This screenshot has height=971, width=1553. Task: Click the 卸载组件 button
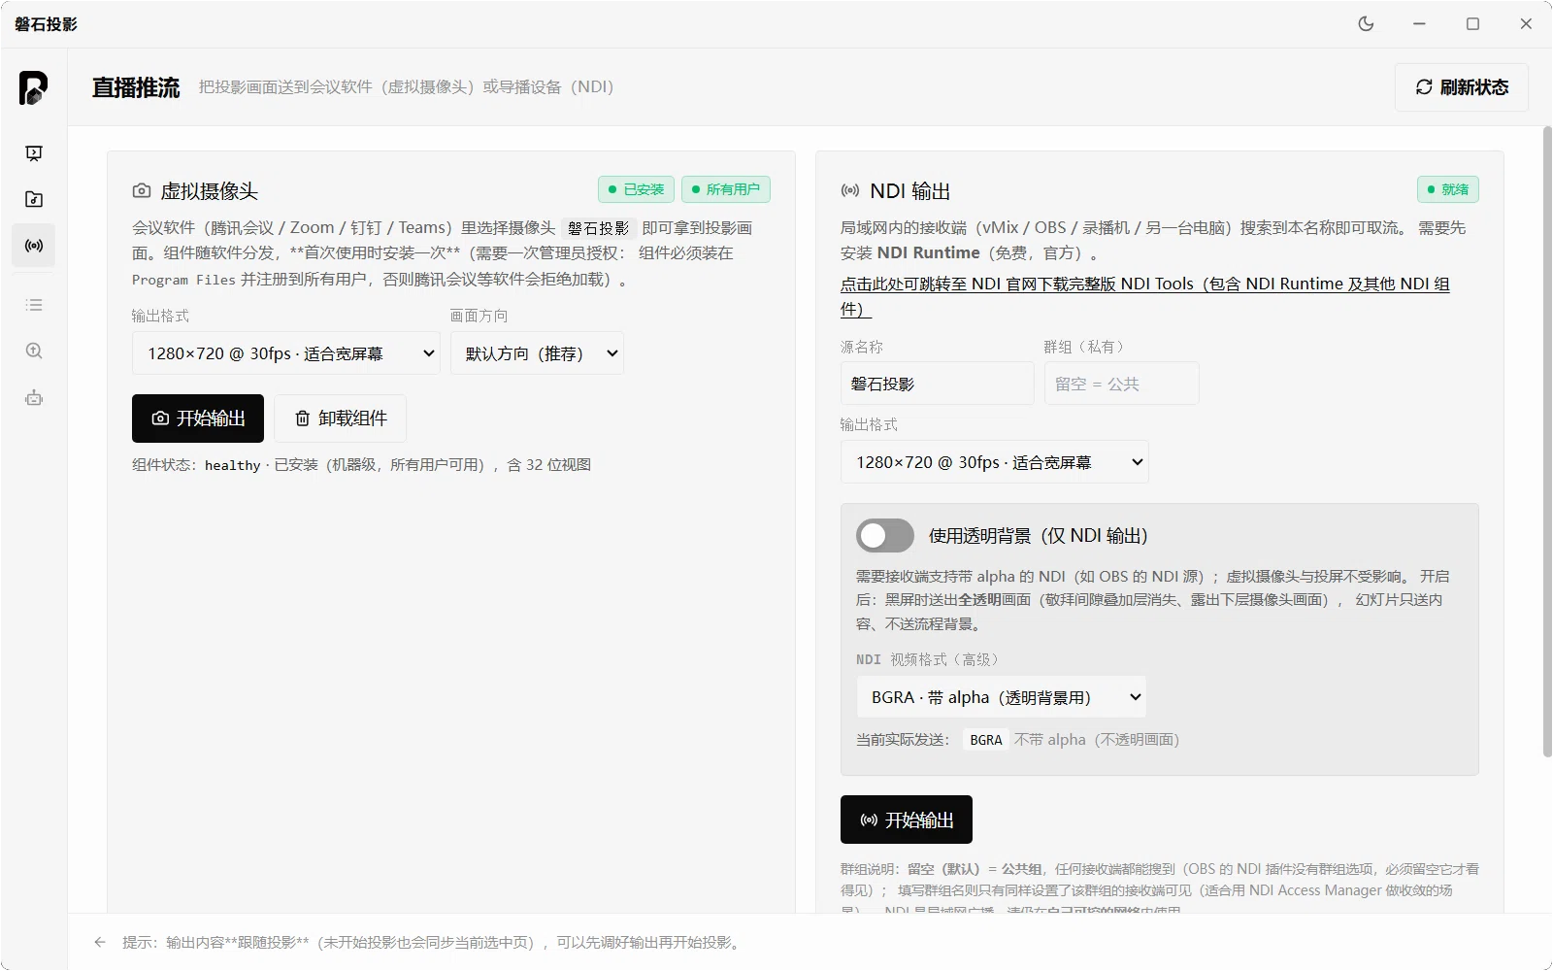340,419
